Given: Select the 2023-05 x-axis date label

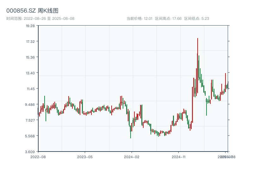Looking at the screenshot, I should [85, 157].
